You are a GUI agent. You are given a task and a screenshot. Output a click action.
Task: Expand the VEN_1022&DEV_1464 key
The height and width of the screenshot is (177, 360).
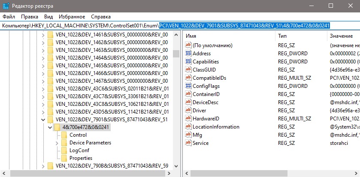tap(43, 58)
